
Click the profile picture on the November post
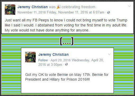[10, 10]
